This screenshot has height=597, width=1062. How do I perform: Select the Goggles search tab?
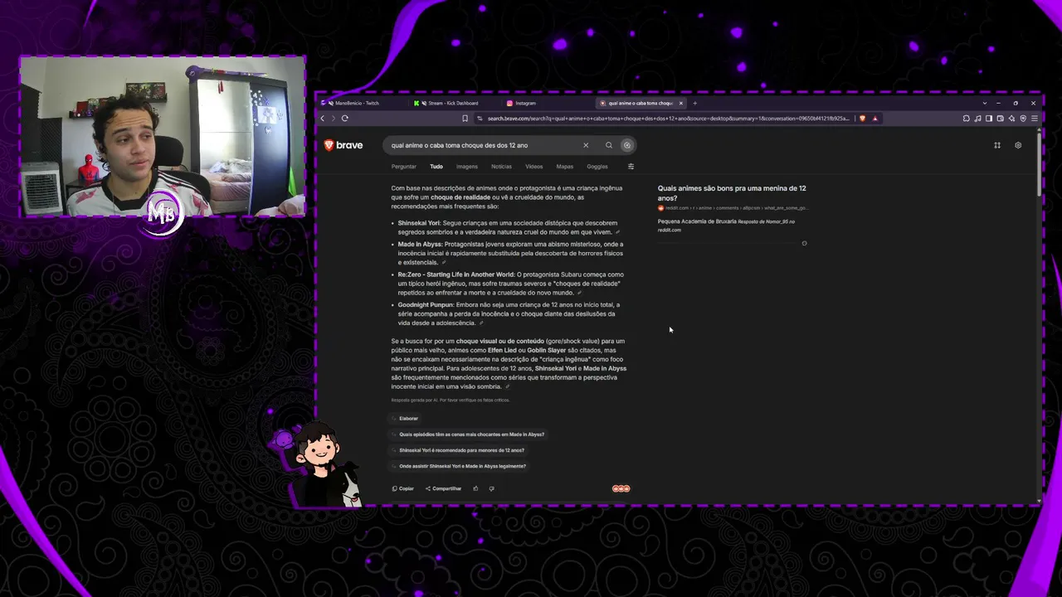(597, 167)
